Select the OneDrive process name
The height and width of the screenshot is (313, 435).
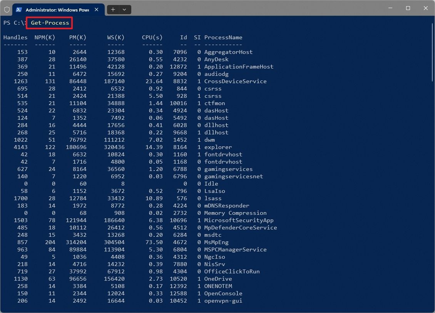point(216,279)
